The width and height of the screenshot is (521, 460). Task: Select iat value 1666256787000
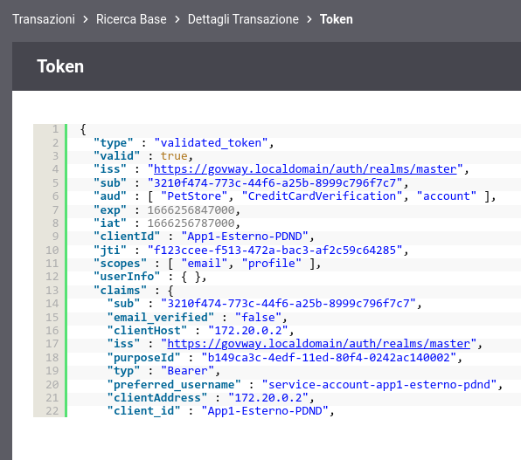[191, 223]
